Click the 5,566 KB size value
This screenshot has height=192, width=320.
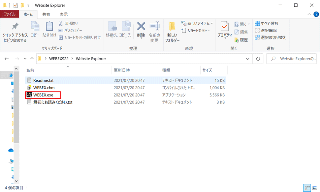tap(217, 95)
